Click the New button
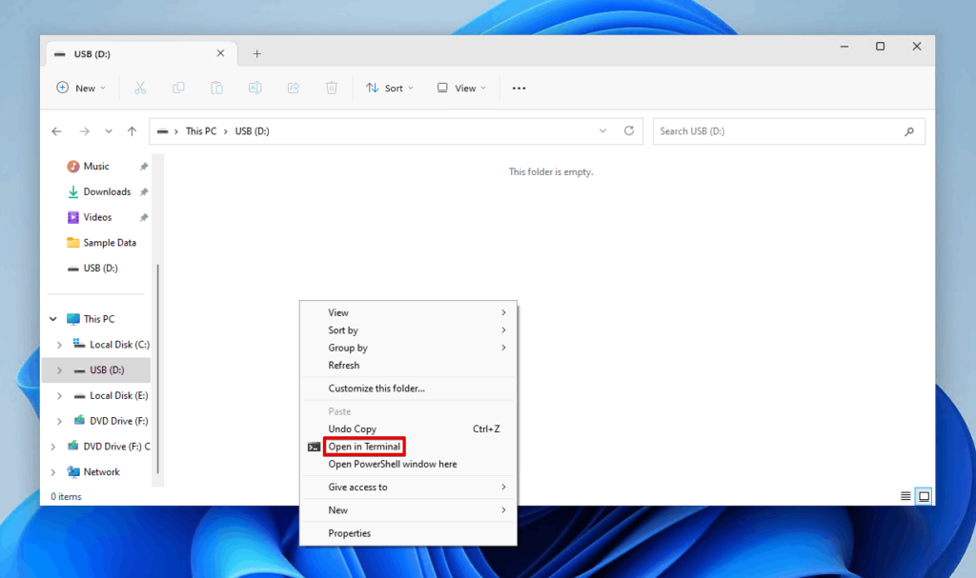Image resolution: width=976 pixels, height=578 pixels. 80,88
